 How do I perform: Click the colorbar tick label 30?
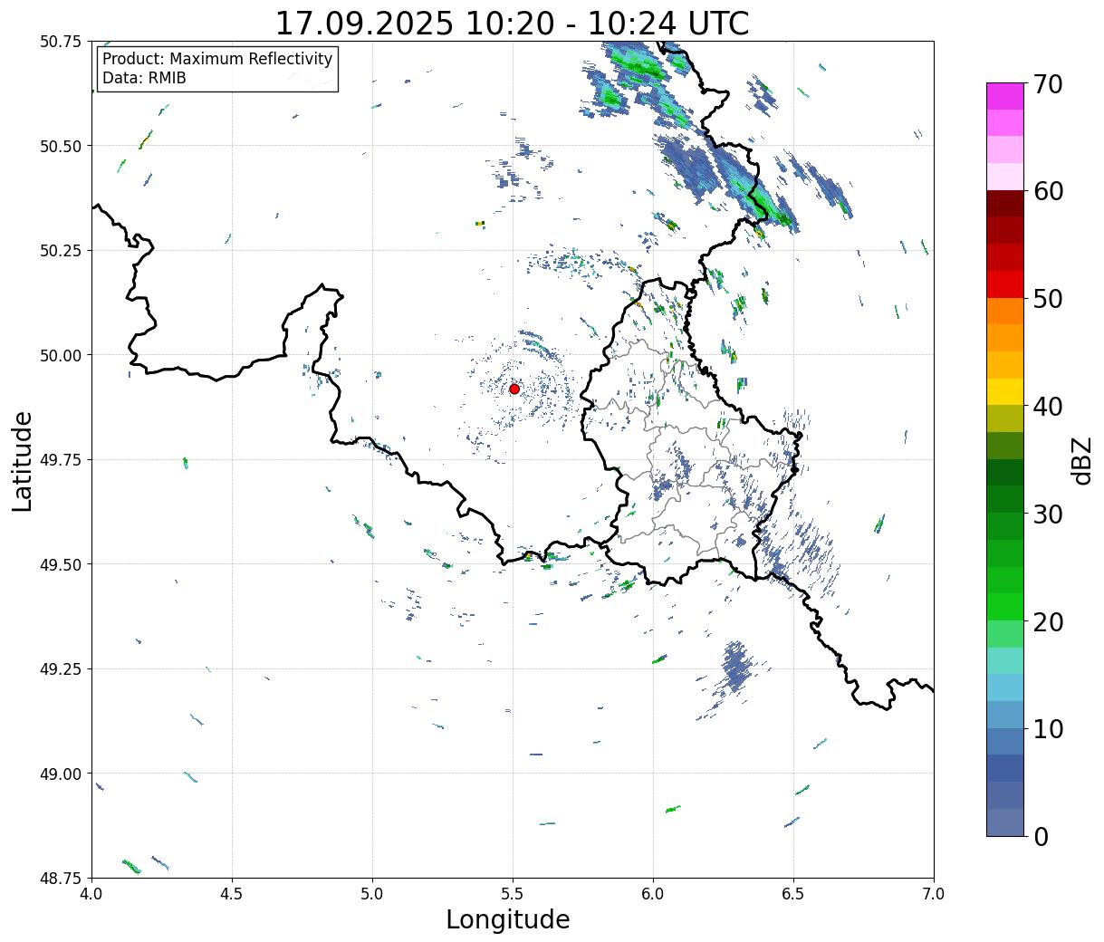coord(1048,514)
